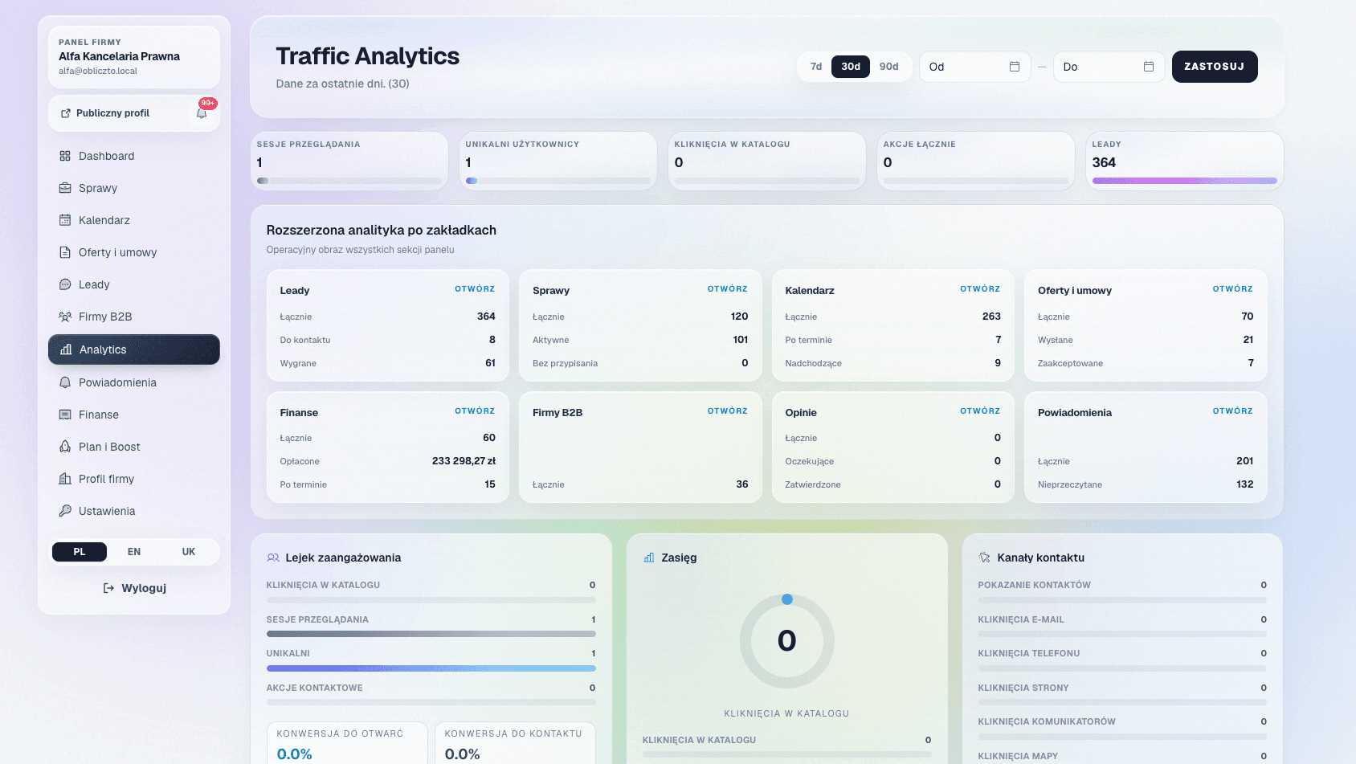Image resolution: width=1356 pixels, height=764 pixels.
Task: Select the Sprawy icon in the sidebar
Action: tap(65, 188)
